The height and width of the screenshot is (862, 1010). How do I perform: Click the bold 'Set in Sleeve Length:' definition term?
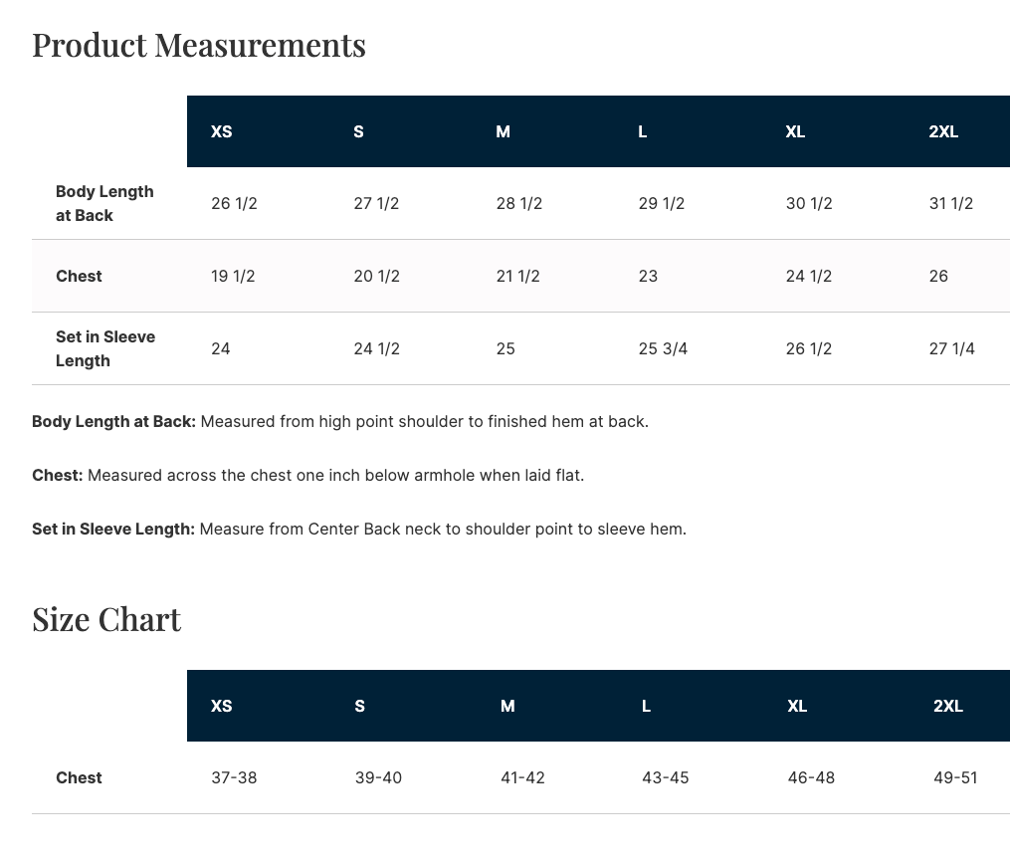coord(113,529)
